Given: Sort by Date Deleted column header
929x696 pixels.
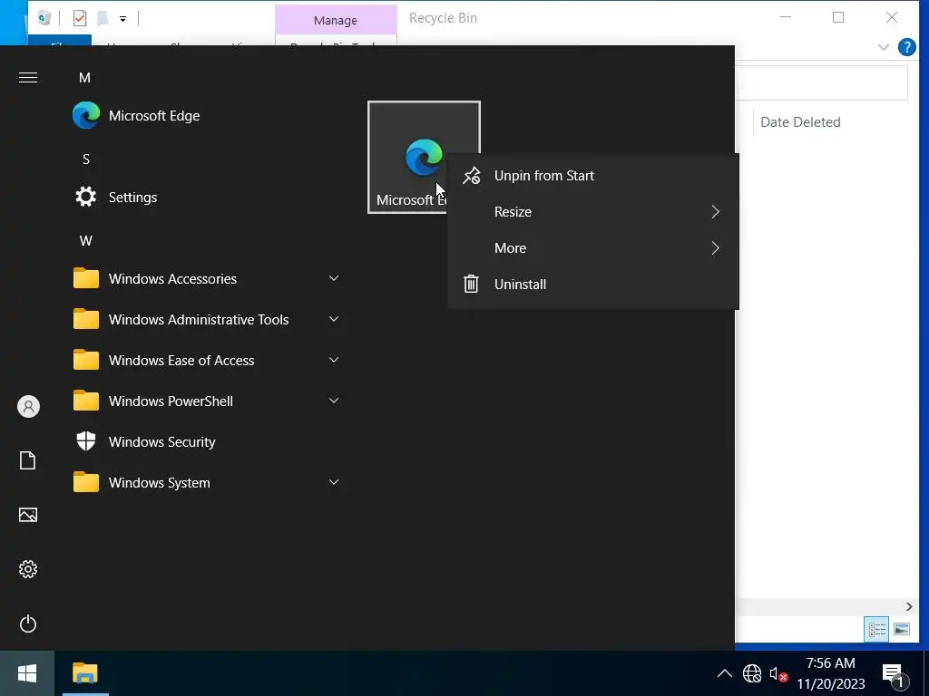Looking at the screenshot, I should coord(800,122).
